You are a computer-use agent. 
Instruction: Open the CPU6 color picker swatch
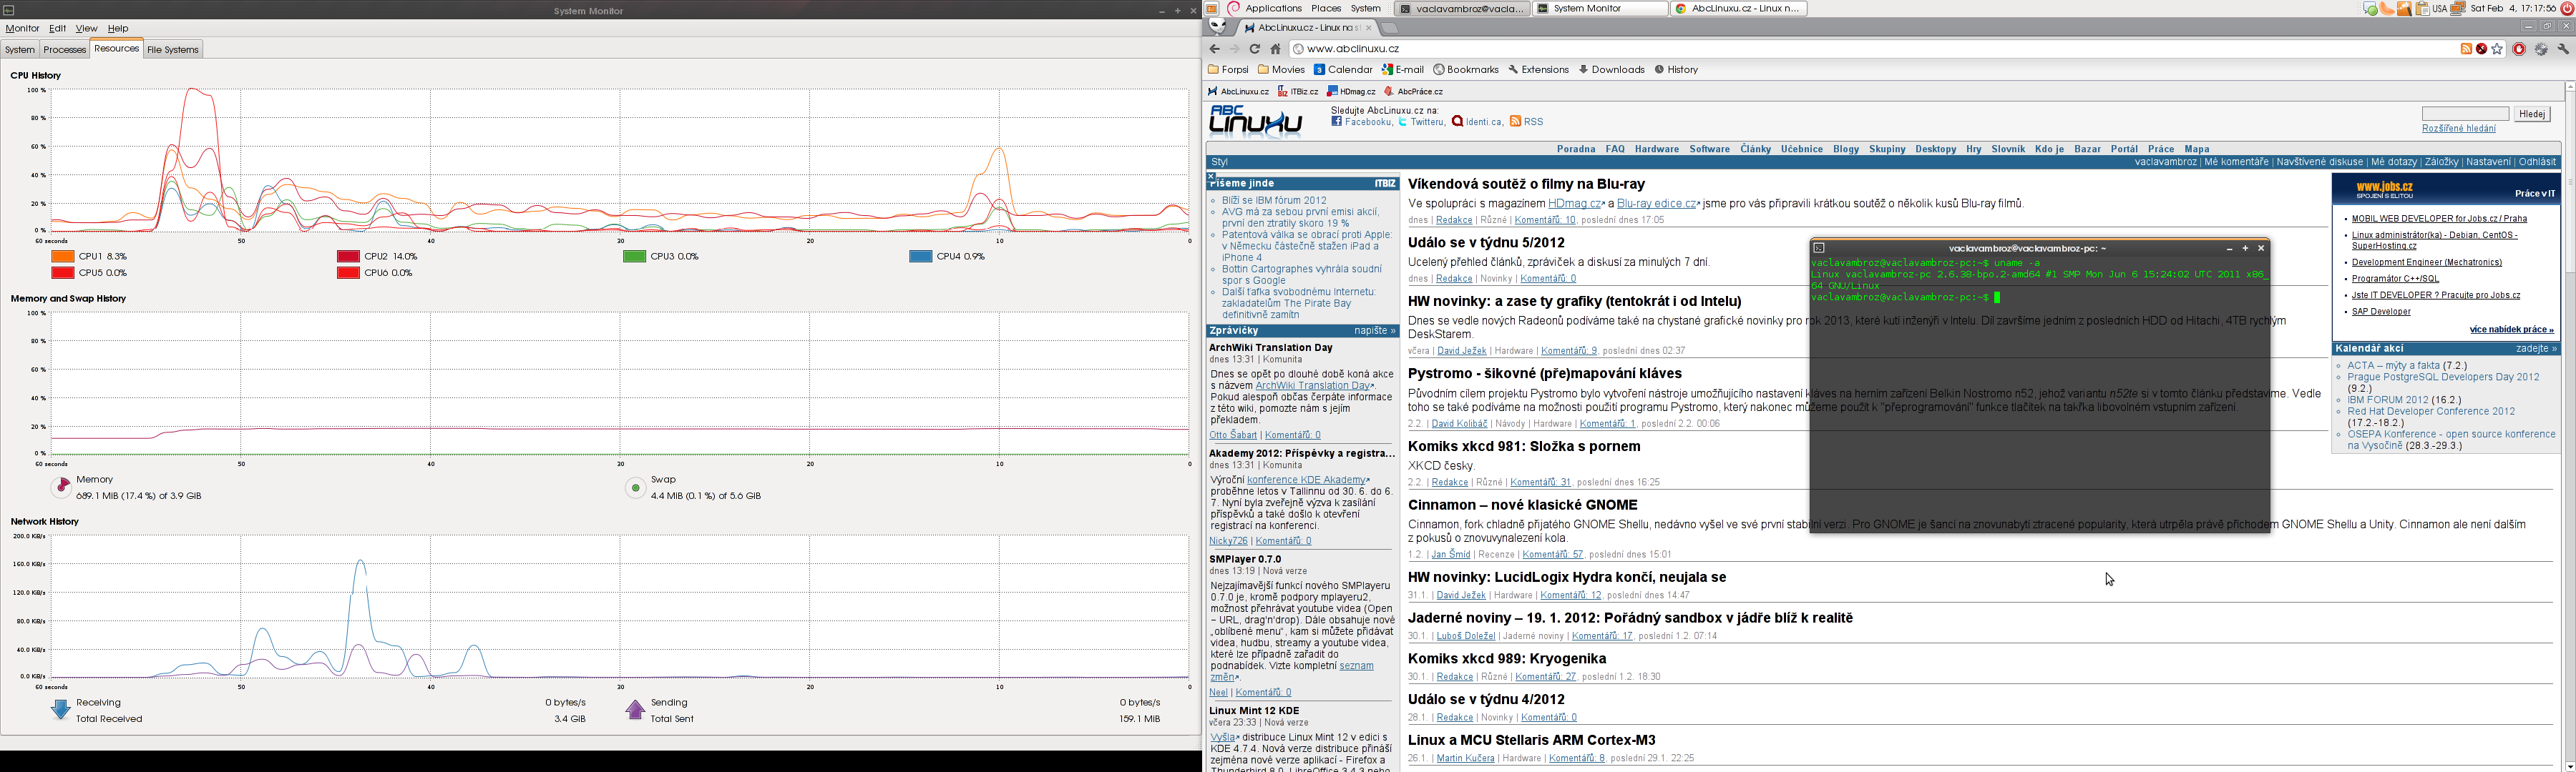click(348, 272)
